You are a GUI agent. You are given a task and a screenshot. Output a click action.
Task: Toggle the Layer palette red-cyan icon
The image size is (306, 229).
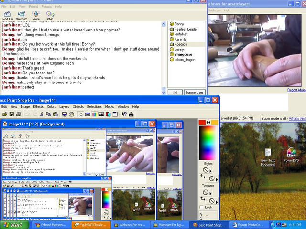(x=108, y=114)
